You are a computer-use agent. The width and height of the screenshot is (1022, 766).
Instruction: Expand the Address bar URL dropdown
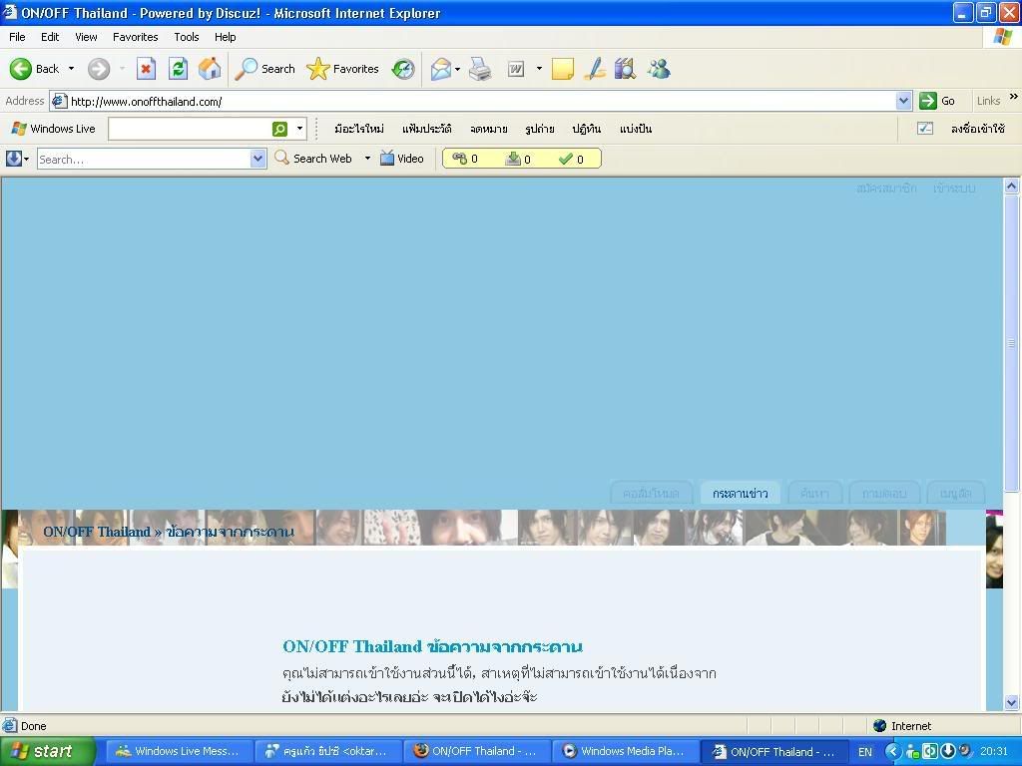903,101
